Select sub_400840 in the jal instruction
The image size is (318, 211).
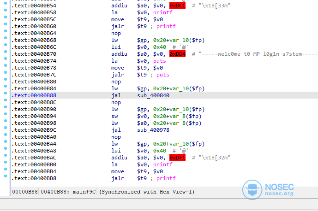coord(153,95)
